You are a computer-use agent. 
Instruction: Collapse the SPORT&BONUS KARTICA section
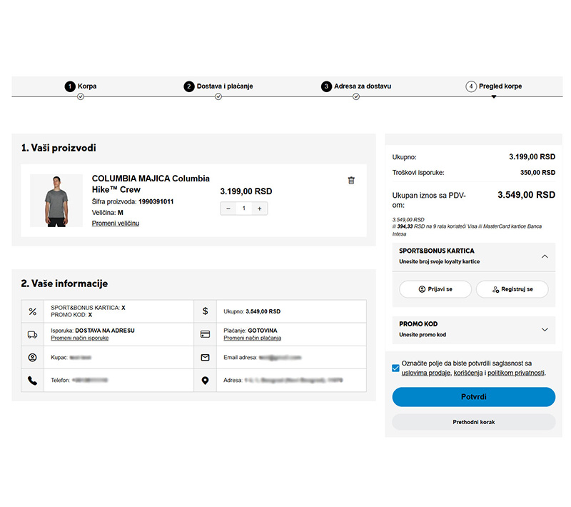[545, 256]
